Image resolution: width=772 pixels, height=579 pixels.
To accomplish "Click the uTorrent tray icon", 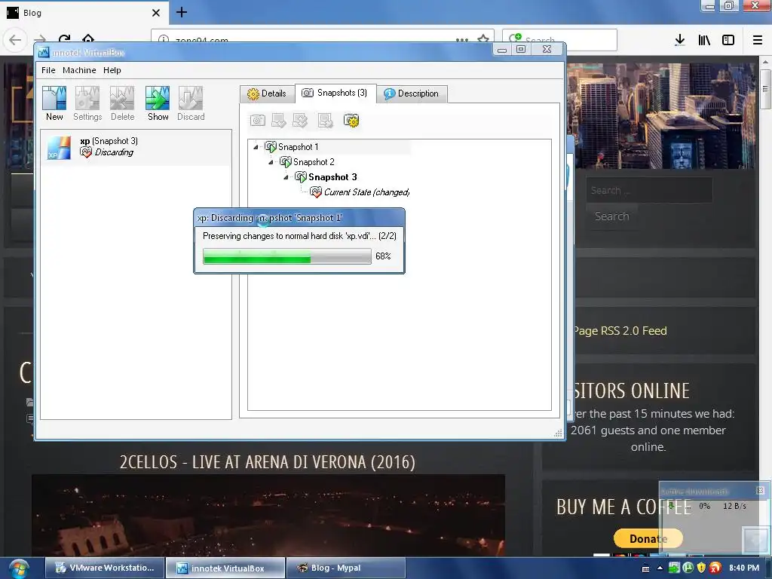I will tap(688, 568).
